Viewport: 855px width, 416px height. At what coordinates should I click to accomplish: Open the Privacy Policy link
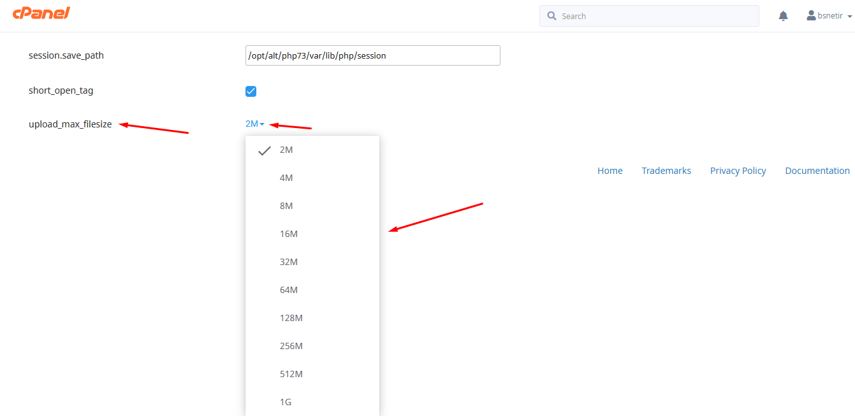pos(738,171)
